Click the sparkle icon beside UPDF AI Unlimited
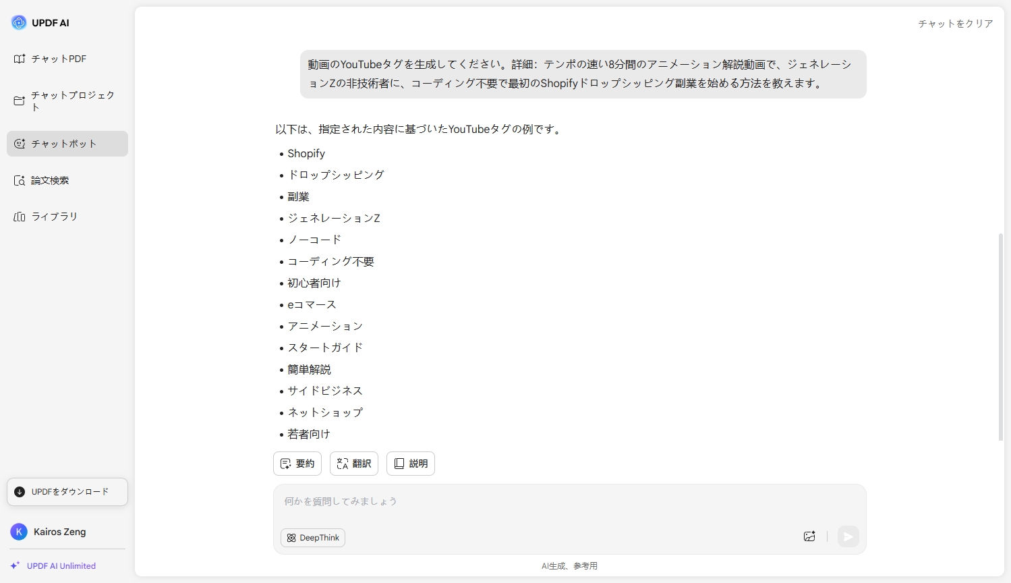 pos(15,565)
